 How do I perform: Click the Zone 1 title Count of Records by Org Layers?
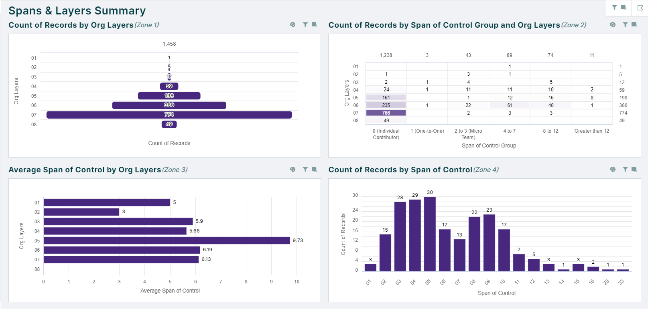tap(71, 25)
